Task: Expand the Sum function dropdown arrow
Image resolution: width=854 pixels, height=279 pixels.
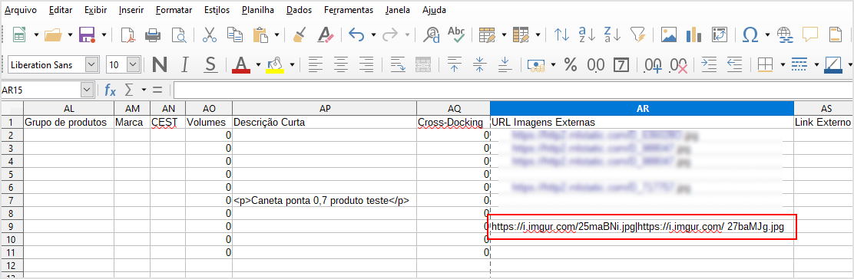Action: (x=144, y=90)
